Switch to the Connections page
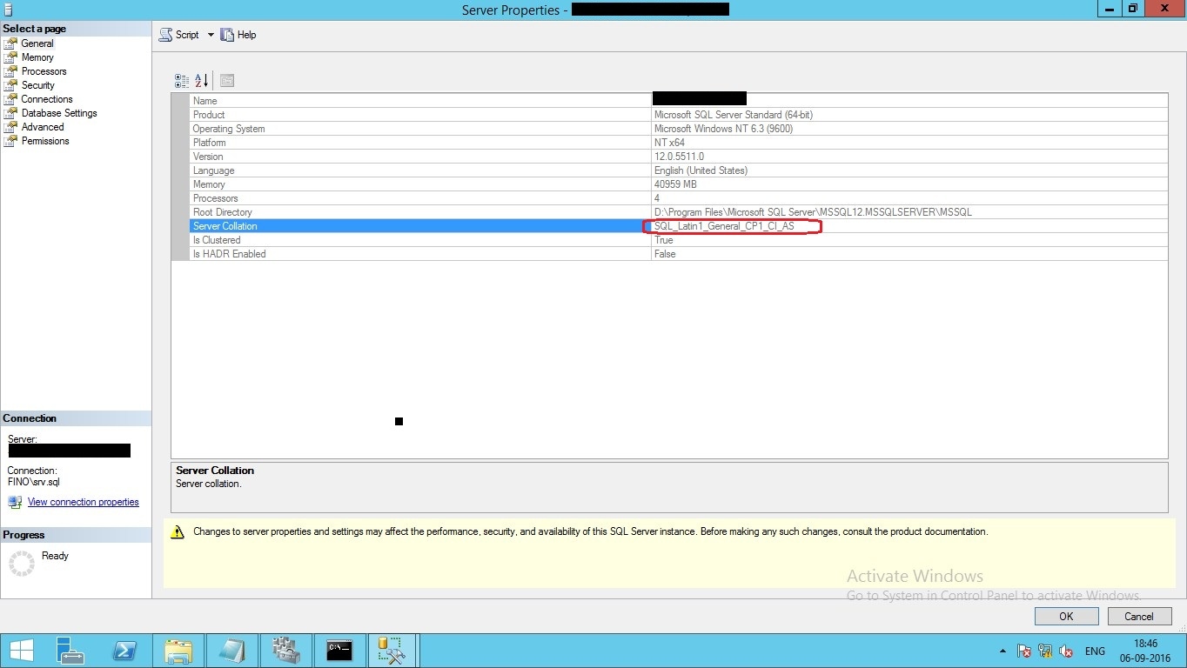This screenshot has height=668, width=1187. pyautogui.click(x=47, y=99)
